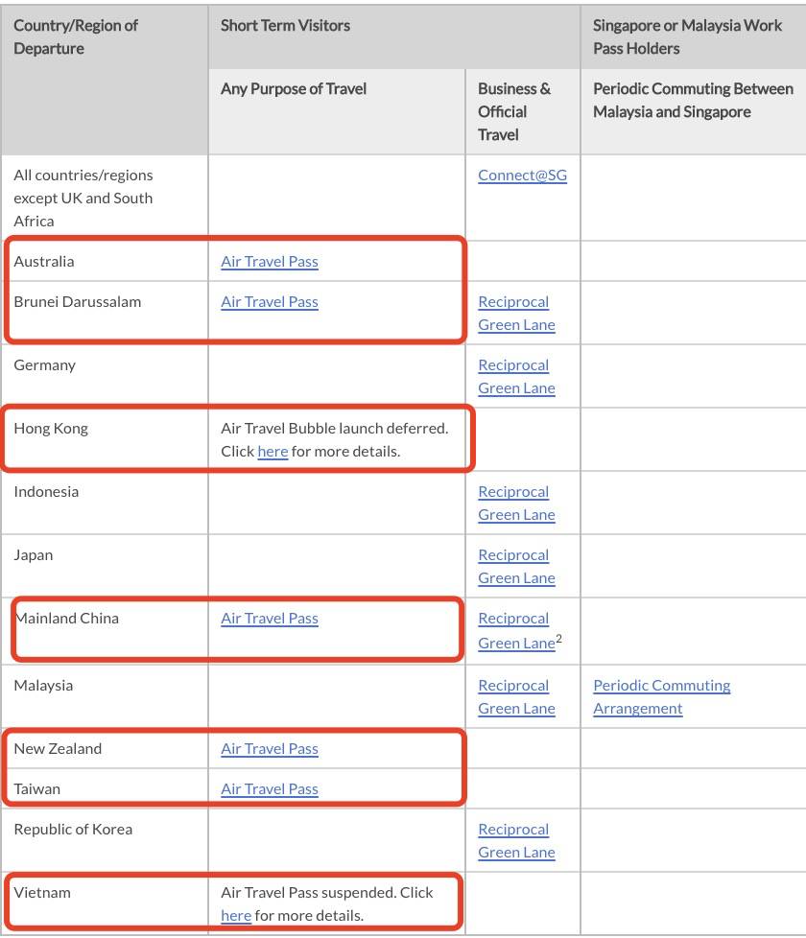Screen dimensions: 806x938
Task: Open Reciprocal Green Lane for Brunei Darussalam
Action: [516, 314]
